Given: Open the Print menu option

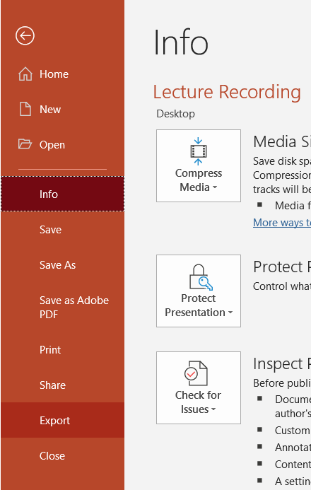Looking at the screenshot, I should coord(62,350).
